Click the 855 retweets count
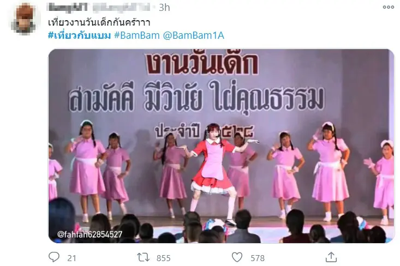The height and width of the screenshot is (266, 400). point(164,258)
